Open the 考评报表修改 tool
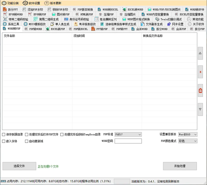The height and width of the screenshot is (185, 207). pyautogui.click(x=85, y=24)
